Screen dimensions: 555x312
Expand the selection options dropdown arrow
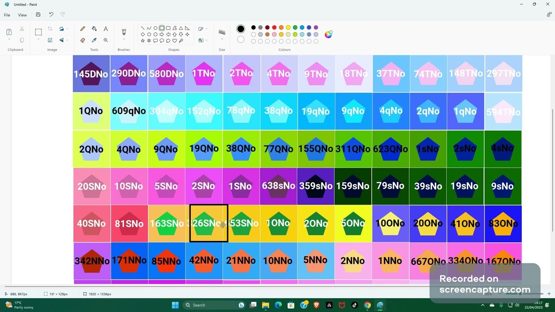click(38, 40)
